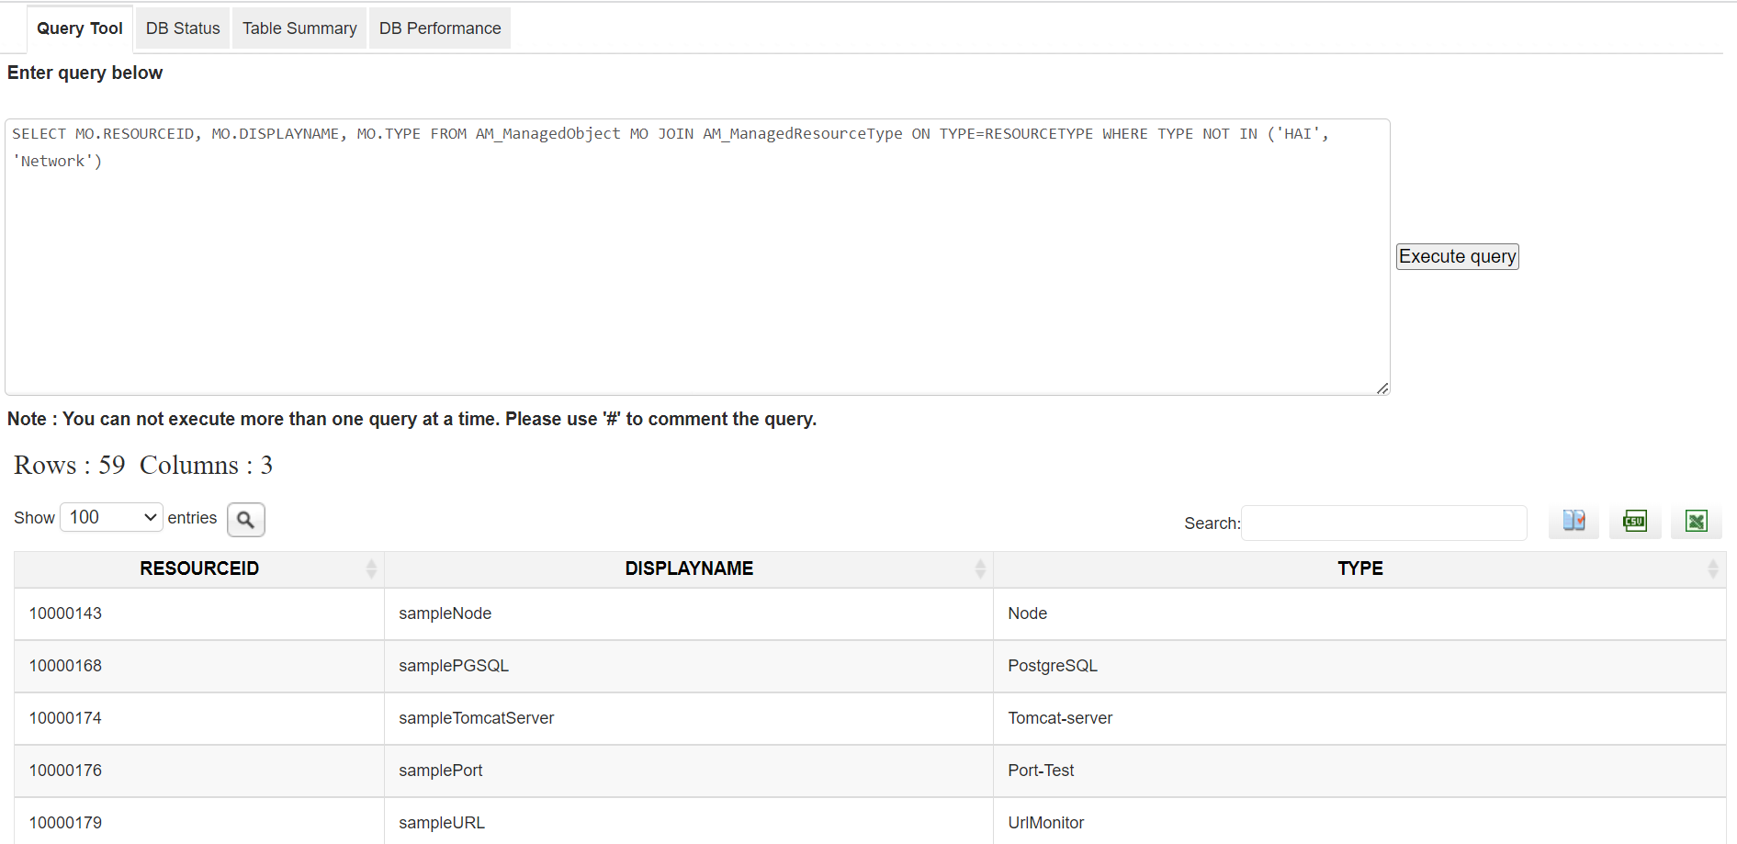This screenshot has width=1737, height=844.
Task: Sort by TYPE column arrows
Action: coord(1712,568)
